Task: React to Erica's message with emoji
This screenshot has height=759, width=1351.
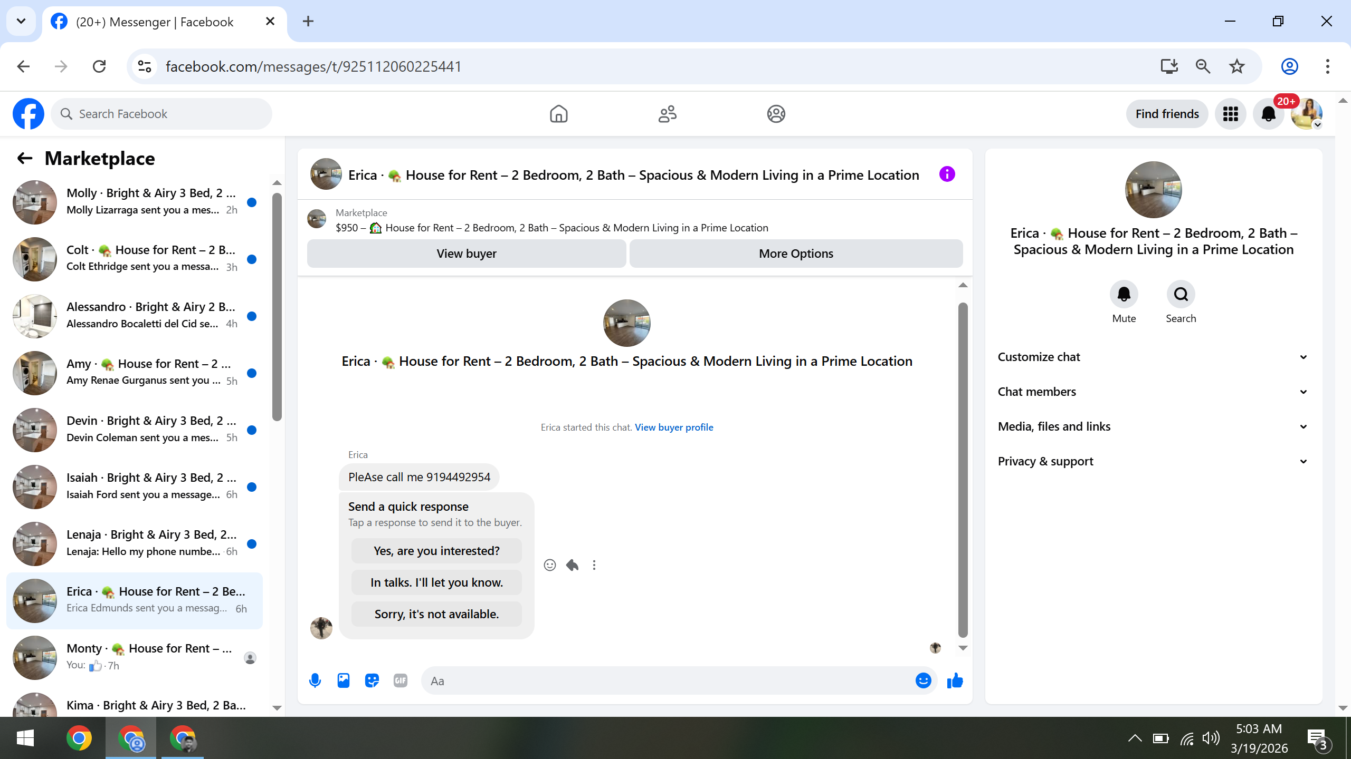Action: point(550,565)
